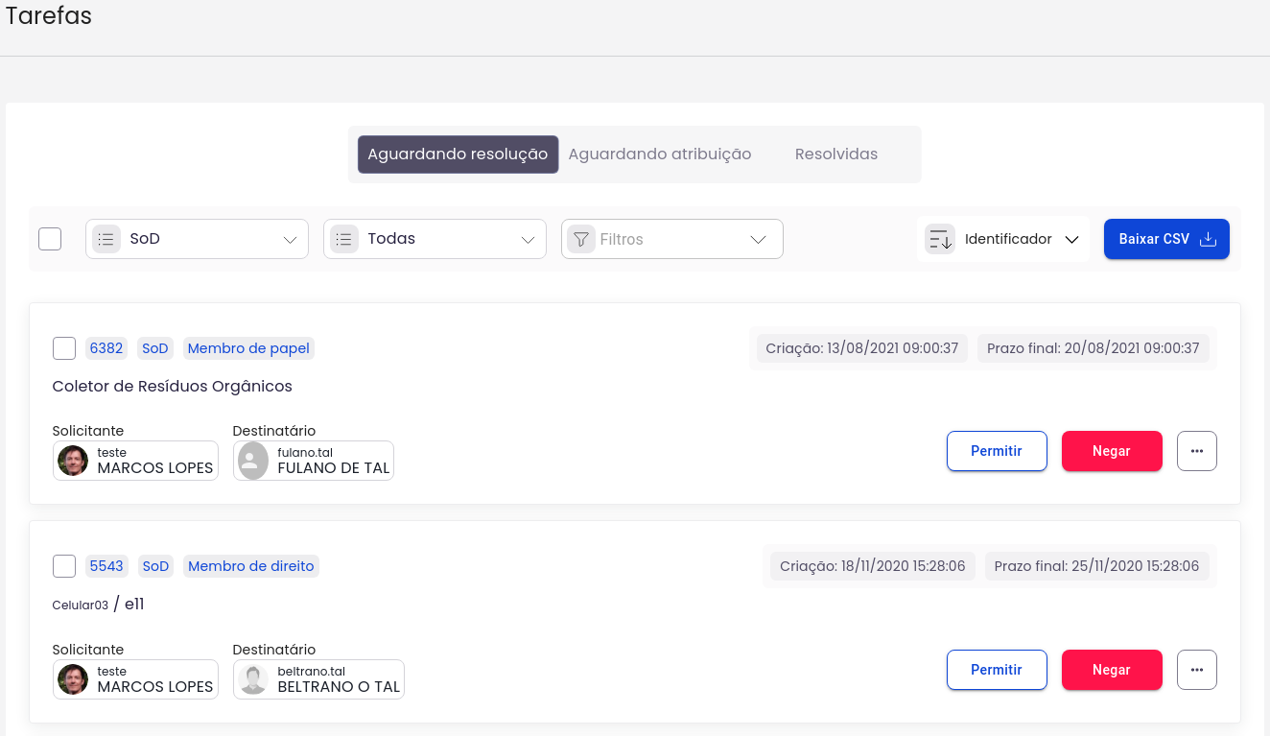Click the sort order icon near Identificador

pos(940,239)
